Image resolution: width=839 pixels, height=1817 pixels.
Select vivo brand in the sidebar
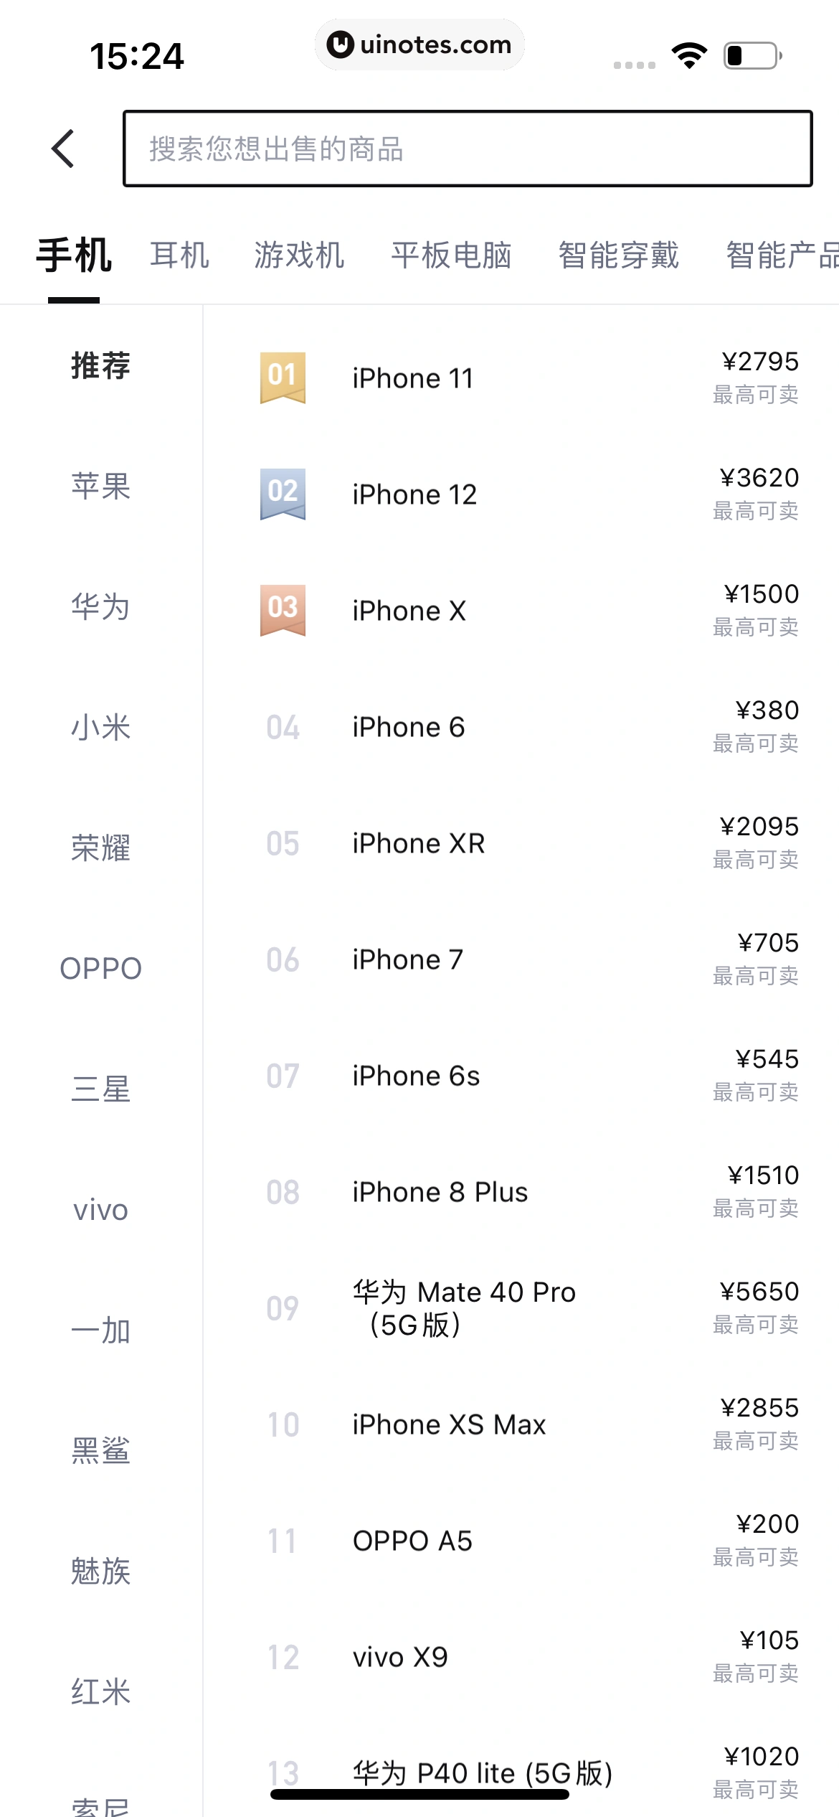click(x=100, y=1209)
